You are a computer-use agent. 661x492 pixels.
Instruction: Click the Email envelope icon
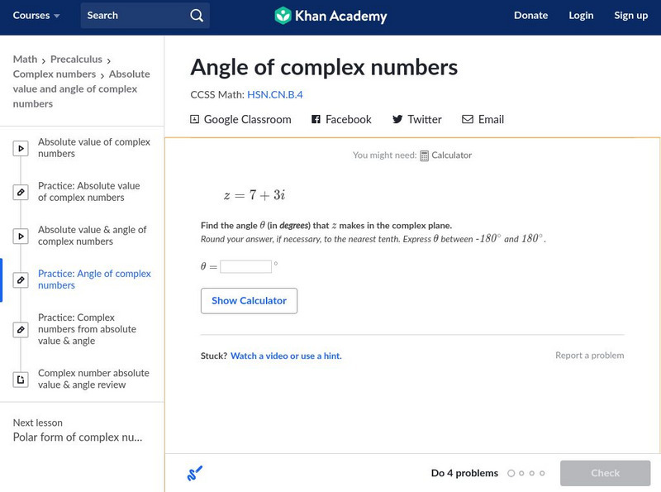(468, 119)
